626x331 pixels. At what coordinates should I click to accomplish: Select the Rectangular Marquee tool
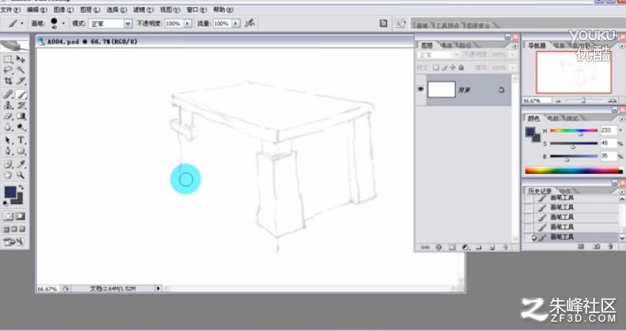[x=8, y=59]
